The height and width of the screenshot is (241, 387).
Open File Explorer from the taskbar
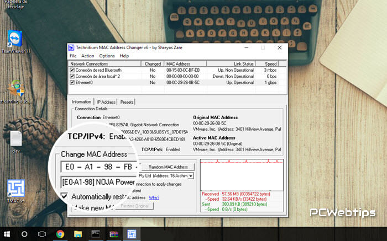[x=78, y=234]
